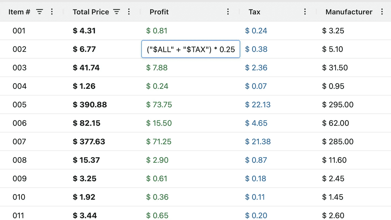Open the Total Price three-dot menu

tap(129, 12)
